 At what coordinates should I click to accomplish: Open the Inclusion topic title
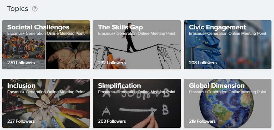point(21,85)
